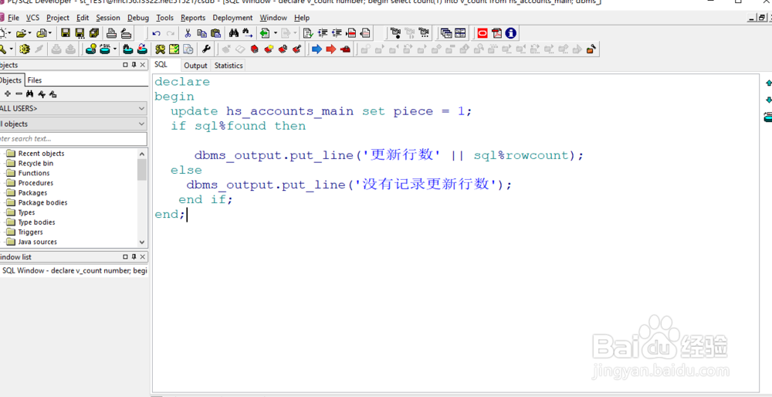Viewport: 772px width, 397px height.
Task: Click the Save All stacked disks icon
Action: coord(94,33)
